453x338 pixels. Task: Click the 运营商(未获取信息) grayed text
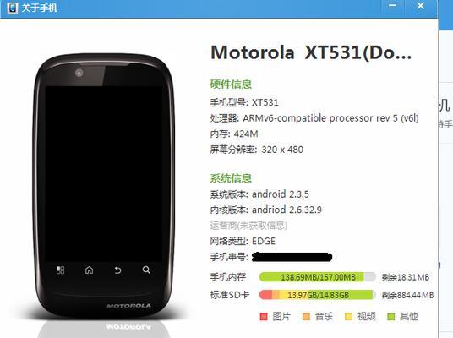click(248, 226)
